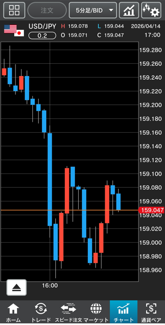This screenshot has width=165, height=325.
Task: Tap the tall blue candlestick at 16:00
Action: (x=50, y=179)
